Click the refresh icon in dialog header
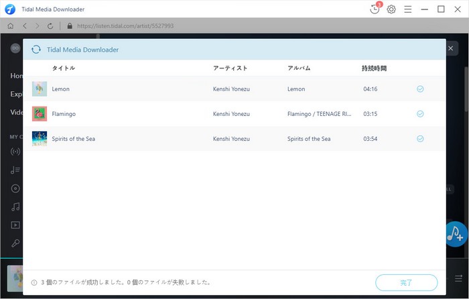This screenshot has width=469, height=299. pos(36,50)
